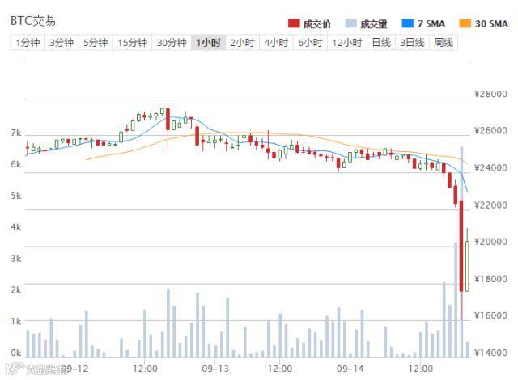Click the 1k volume axis label

pyautogui.click(x=16, y=321)
